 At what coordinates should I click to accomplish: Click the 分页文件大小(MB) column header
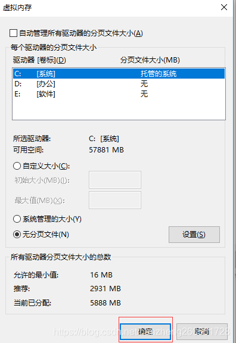click(150, 60)
